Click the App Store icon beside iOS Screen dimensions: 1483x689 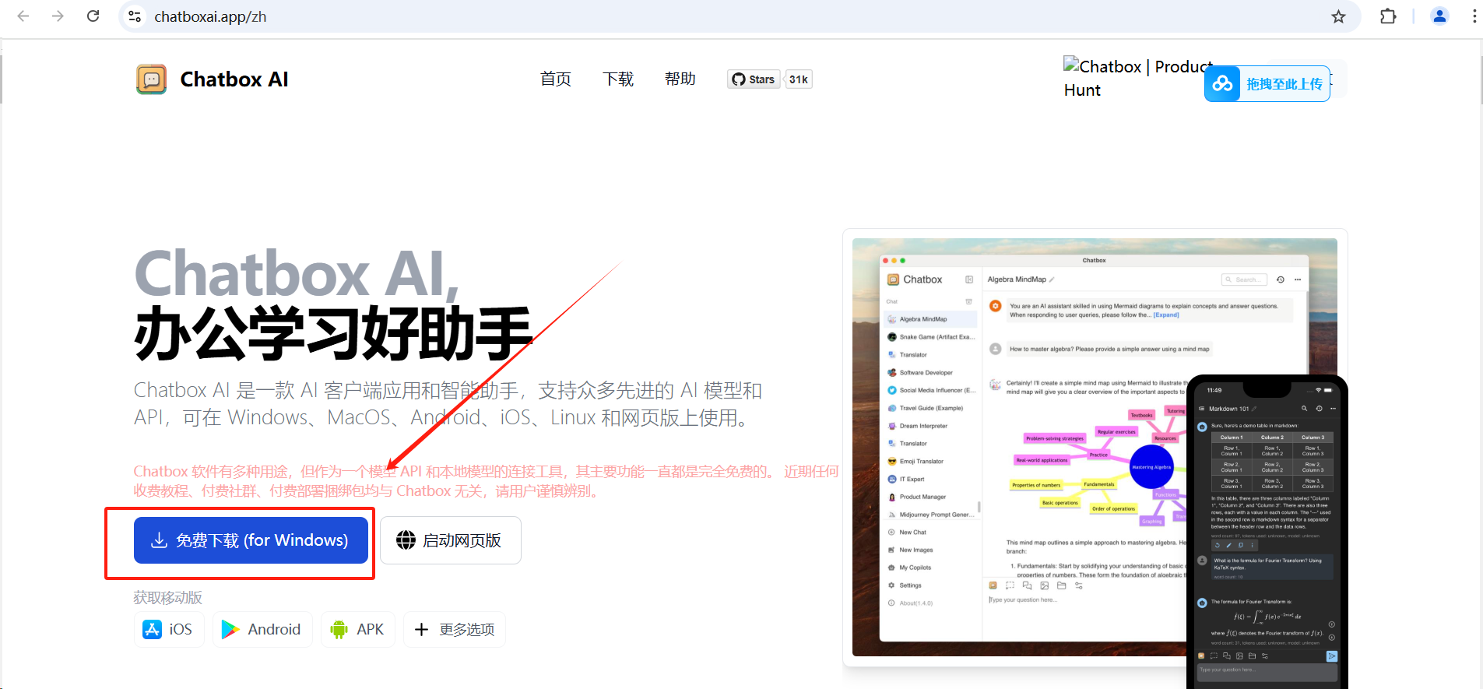pyautogui.click(x=152, y=630)
